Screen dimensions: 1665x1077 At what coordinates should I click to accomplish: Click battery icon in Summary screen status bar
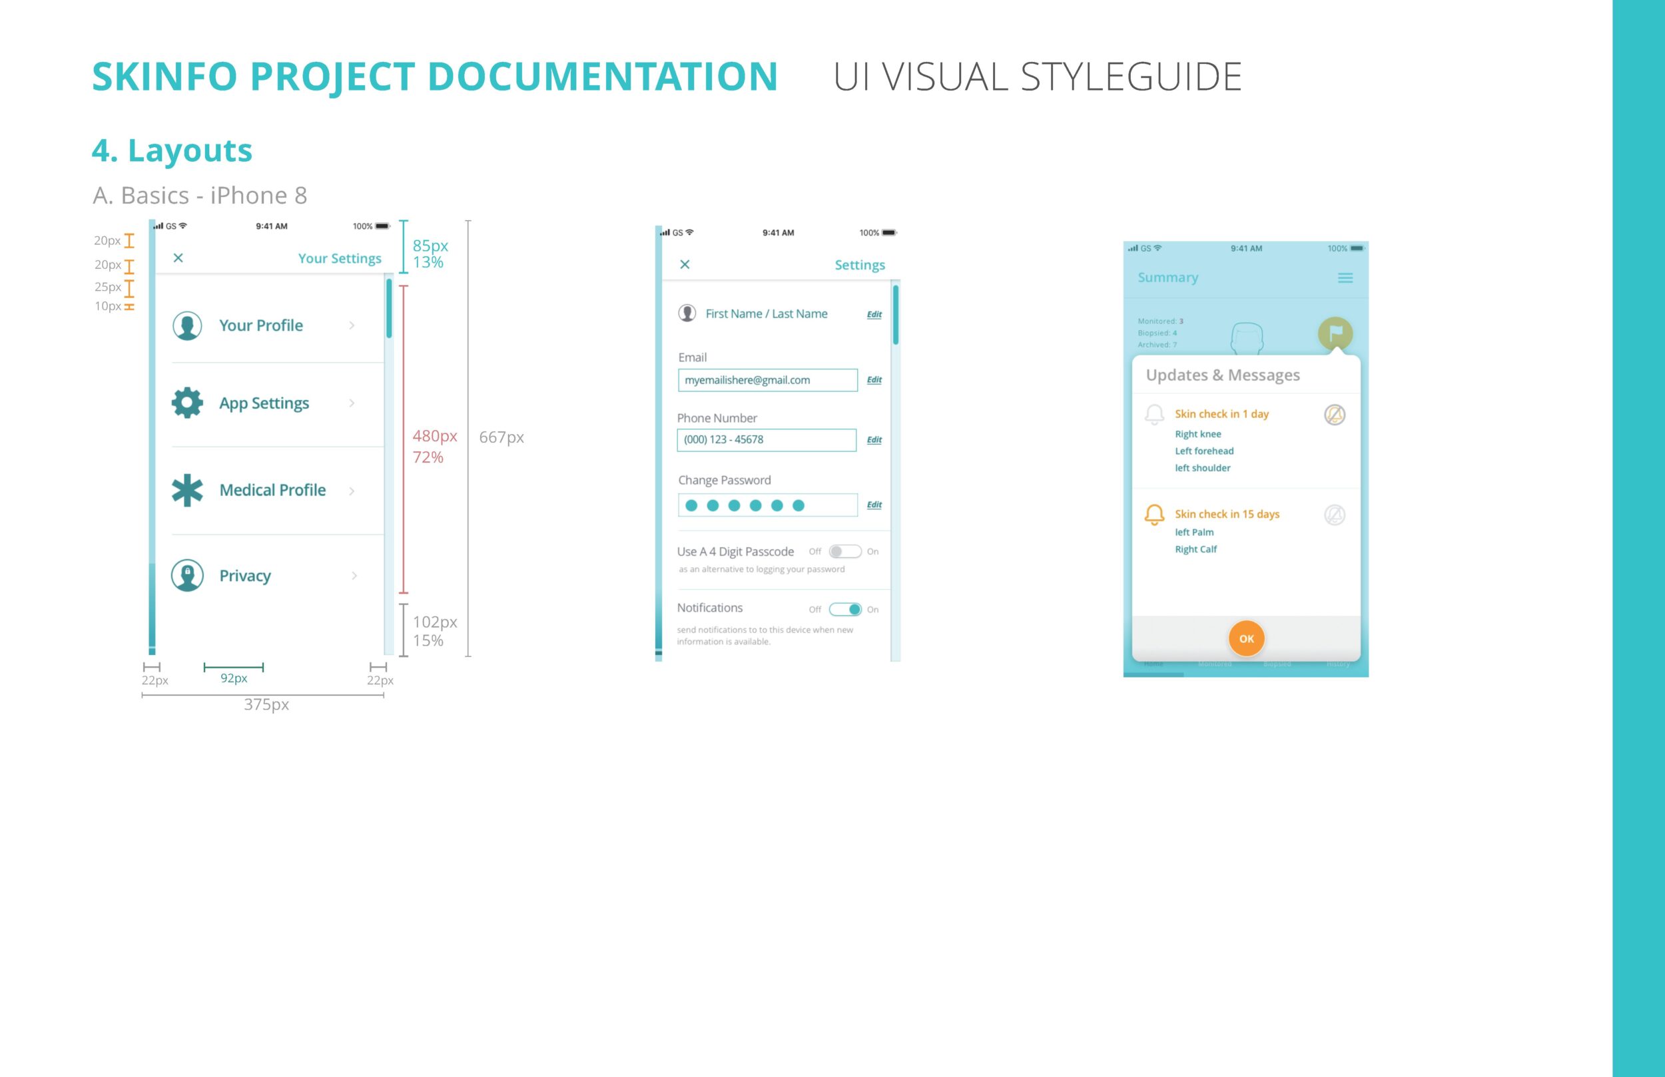[x=1357, y=248]
